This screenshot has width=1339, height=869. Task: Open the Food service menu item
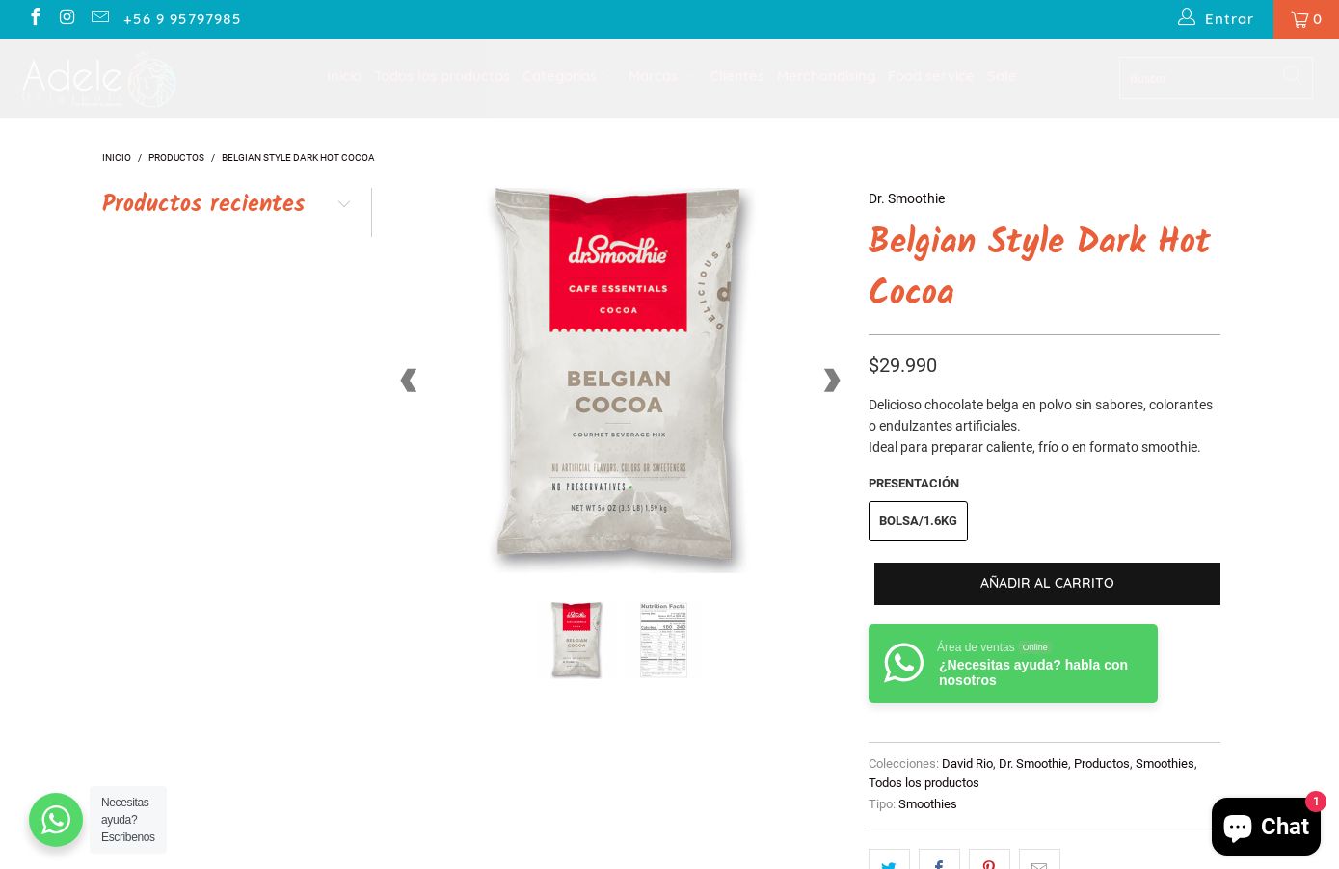[930, 76]
